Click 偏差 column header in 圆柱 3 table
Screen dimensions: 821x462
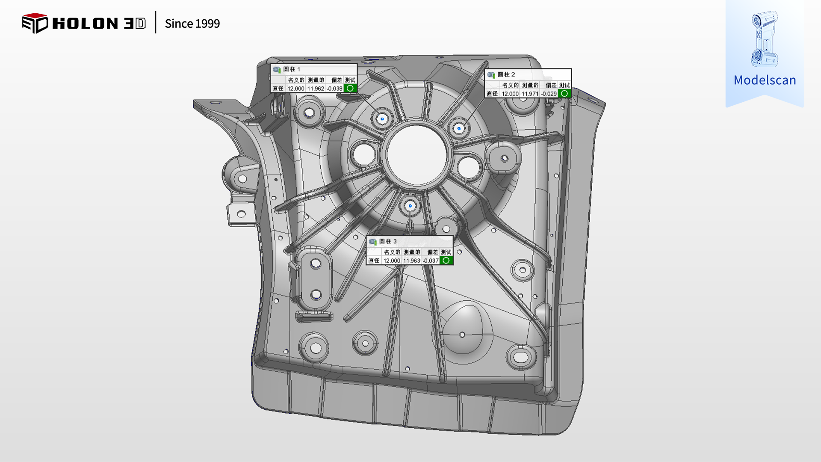pyautogui.click(x=433, y=252)
